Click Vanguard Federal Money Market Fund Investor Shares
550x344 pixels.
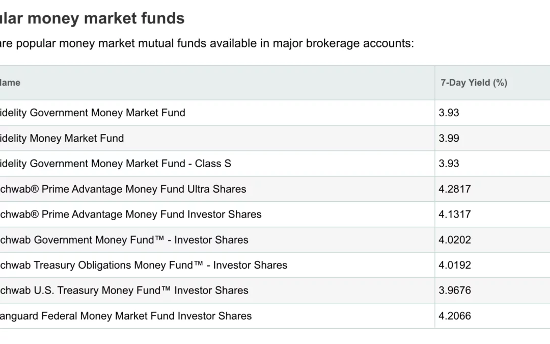[x=126, y=316]
